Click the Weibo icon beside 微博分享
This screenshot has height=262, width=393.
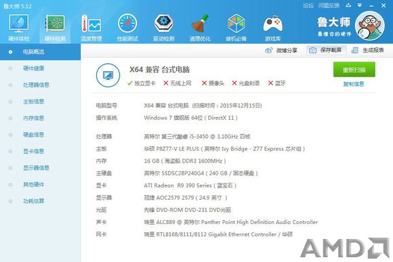[x=269, y=50]
